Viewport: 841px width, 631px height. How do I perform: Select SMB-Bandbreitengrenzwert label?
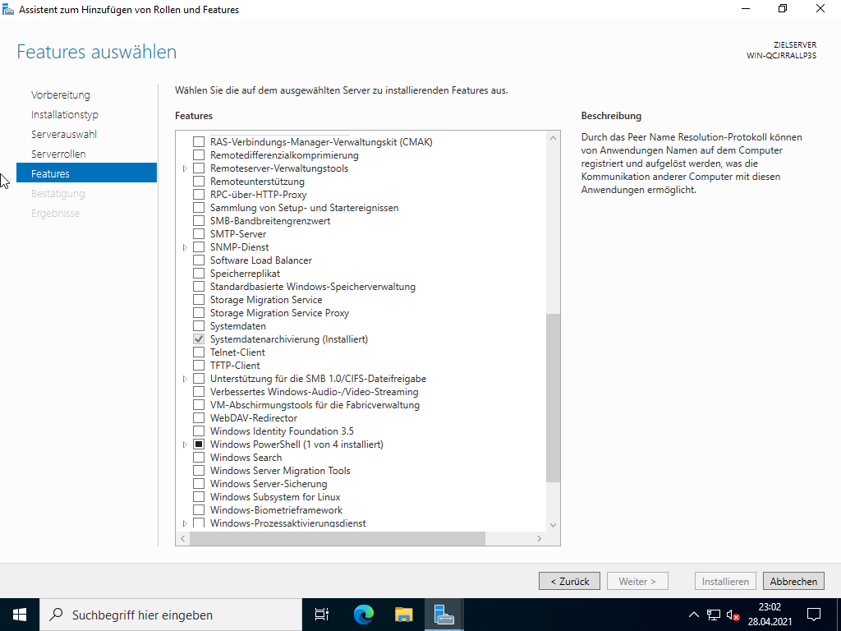(270, 221)
